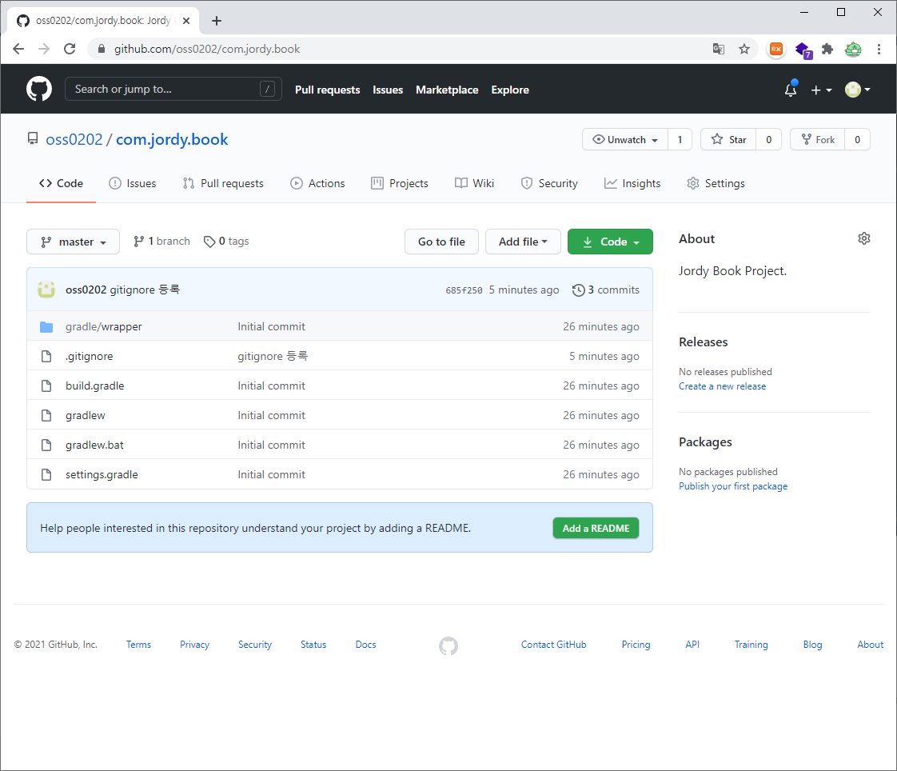Open the Wiki tab
The width and height of the screenshot is (897, 771).
[x=474, y=183]
